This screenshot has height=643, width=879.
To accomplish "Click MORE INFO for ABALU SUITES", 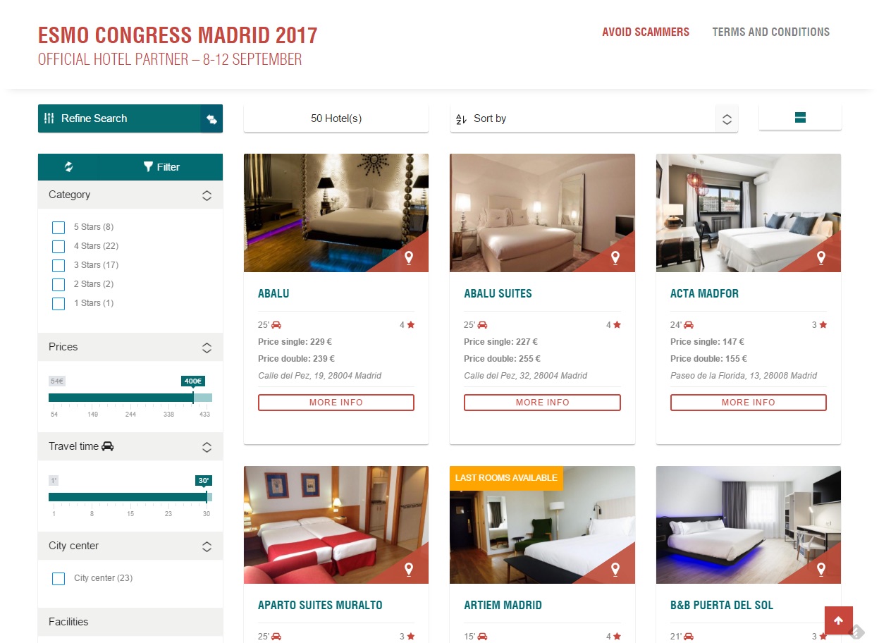I will pyautogui.click(x=542, y=403).
